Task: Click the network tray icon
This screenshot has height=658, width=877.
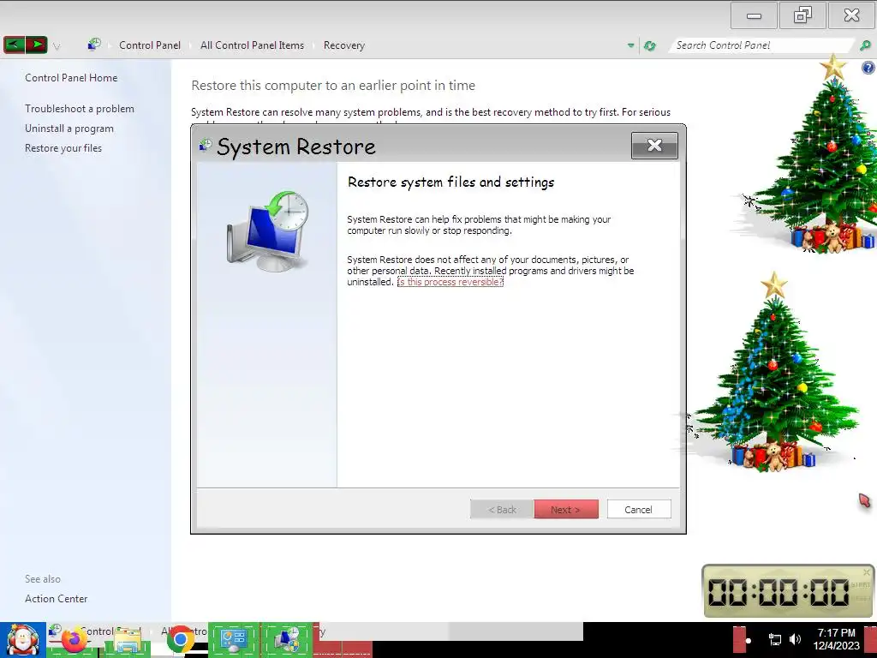Action: [774, 639]
